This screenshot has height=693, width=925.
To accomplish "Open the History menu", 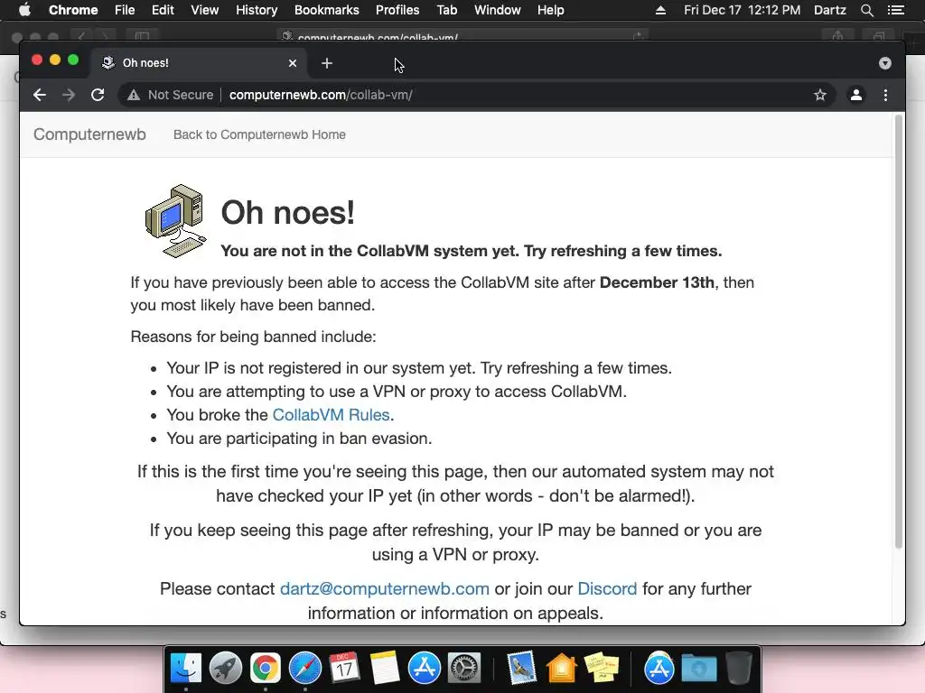I will click(257, 10).
